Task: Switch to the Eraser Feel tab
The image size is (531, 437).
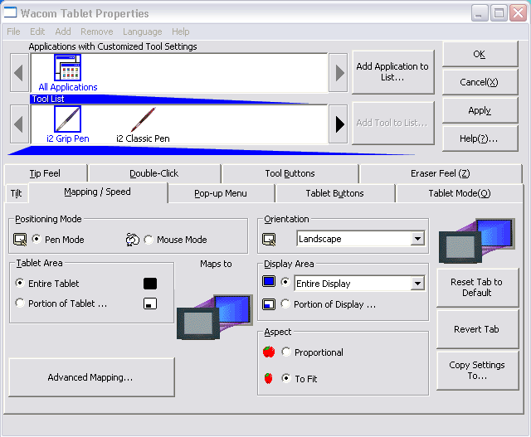Action: click(x=441, y=173)
